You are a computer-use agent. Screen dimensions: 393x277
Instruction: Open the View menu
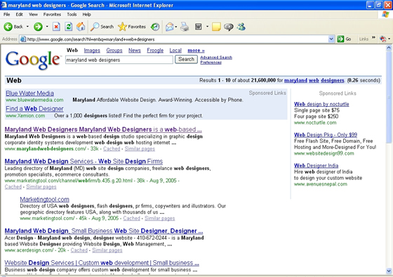(33, 14)
